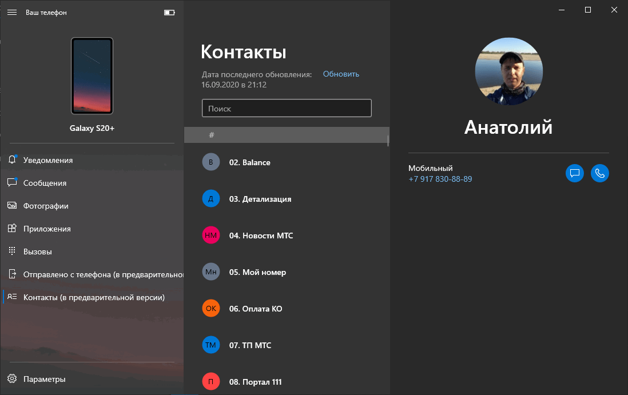This screenshot has width=628, height=395.
Task: Click the apps grid icon beside Приложения
Action: [12, 228]
